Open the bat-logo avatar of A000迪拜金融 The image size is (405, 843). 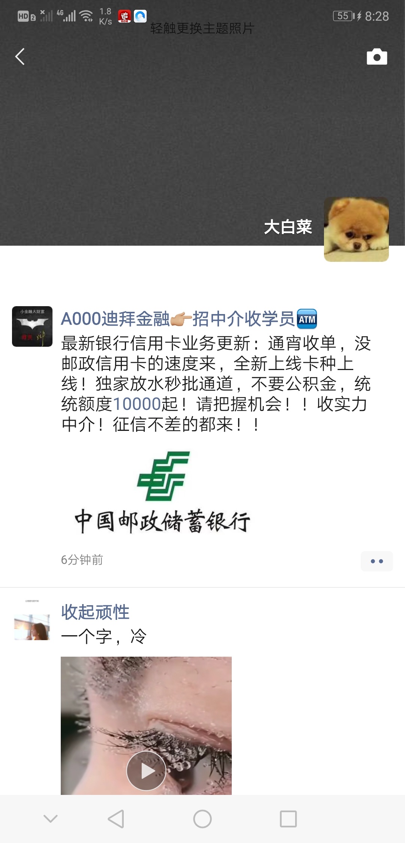tap(32, 326)
